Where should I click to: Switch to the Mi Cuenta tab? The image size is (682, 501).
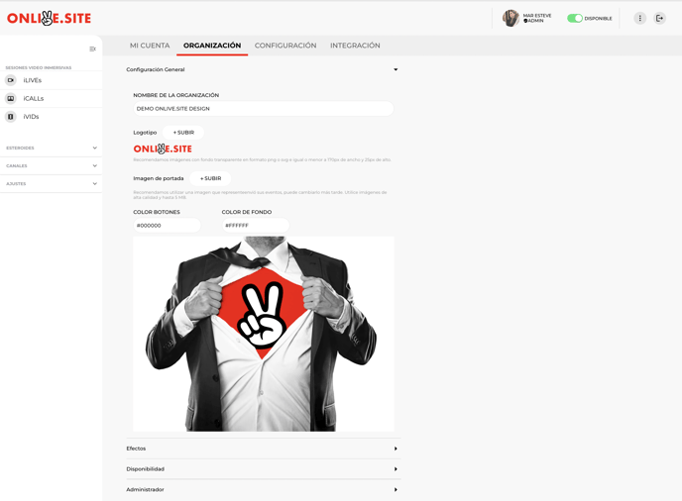pos(150,46)
